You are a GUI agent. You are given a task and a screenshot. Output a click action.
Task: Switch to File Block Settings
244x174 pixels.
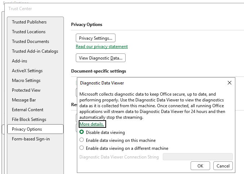tap(29, 119)
